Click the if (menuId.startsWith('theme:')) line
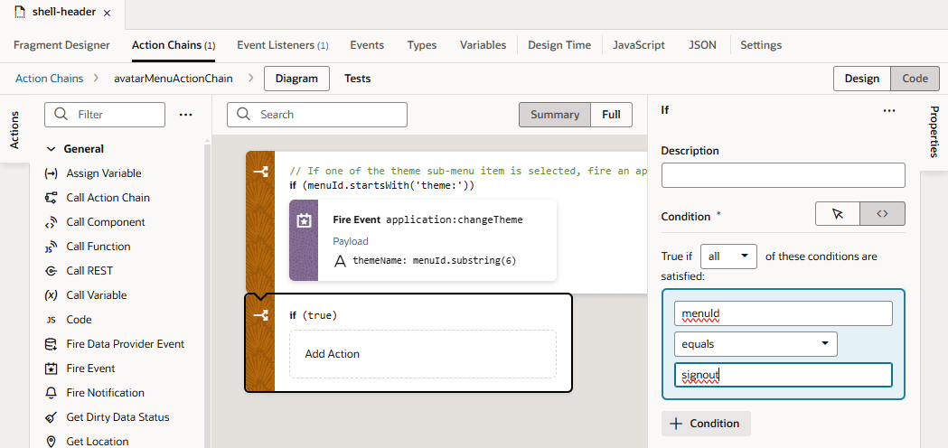Image resolution: width=948 pixels, height=448 pixels. tap(381, 185)
